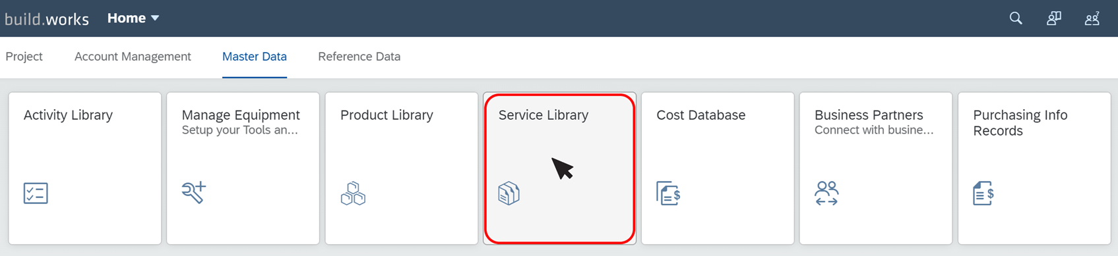Click the build.works logo
Viewport: 1118px width, 256px height.
point(47,19)
